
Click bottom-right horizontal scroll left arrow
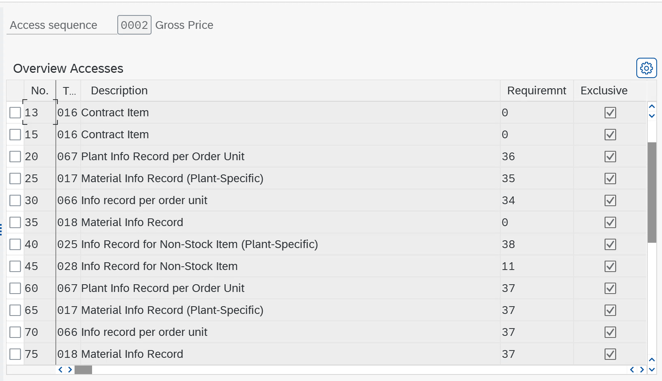tap(632, 370)
